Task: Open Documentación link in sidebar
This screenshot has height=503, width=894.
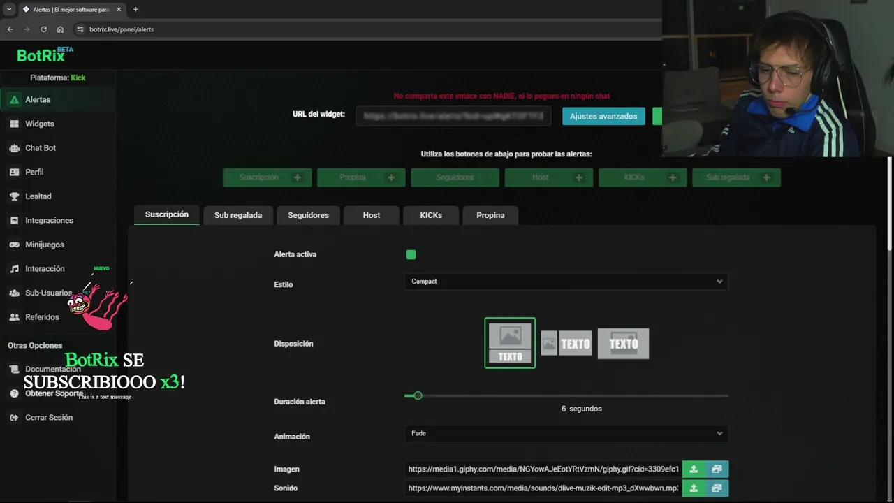Action: (53, 369)
